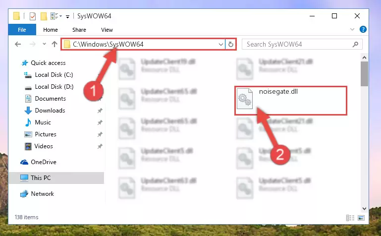
Task: Click the Videos film strip icon
Action: [28, 146]
